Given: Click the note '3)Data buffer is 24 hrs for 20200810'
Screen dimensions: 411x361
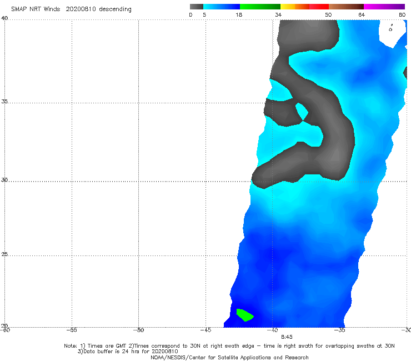Looking at the screenshot, I should click(x=128, y=352).
